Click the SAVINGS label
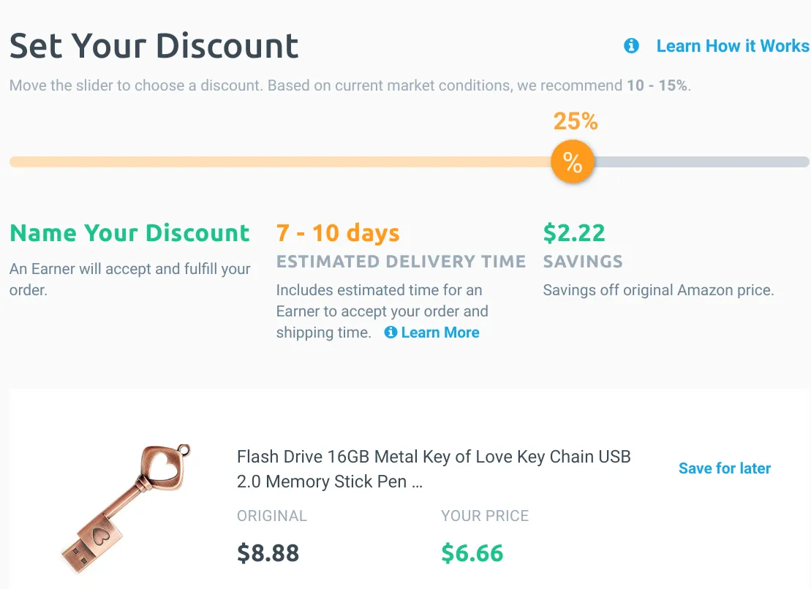The width and height of the screenshot is (811, 589). tap(583, 262)
